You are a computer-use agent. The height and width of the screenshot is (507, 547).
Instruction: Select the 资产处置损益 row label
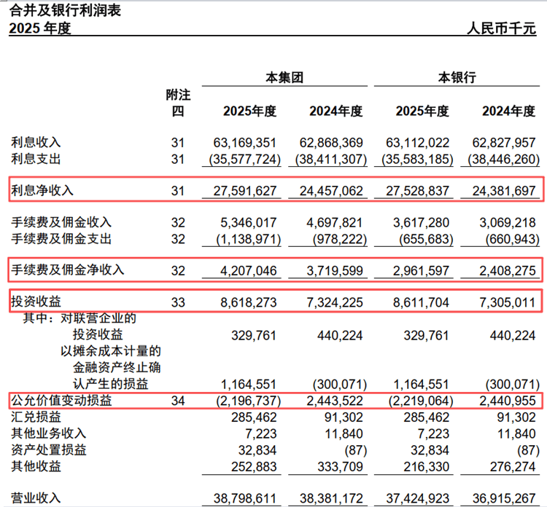pos(48,450)
